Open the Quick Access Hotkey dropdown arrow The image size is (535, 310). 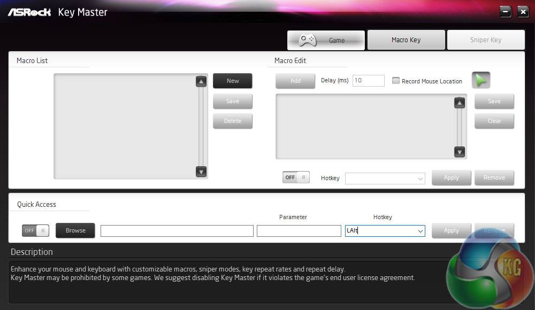pyautogui.click(x=421, y=231)
